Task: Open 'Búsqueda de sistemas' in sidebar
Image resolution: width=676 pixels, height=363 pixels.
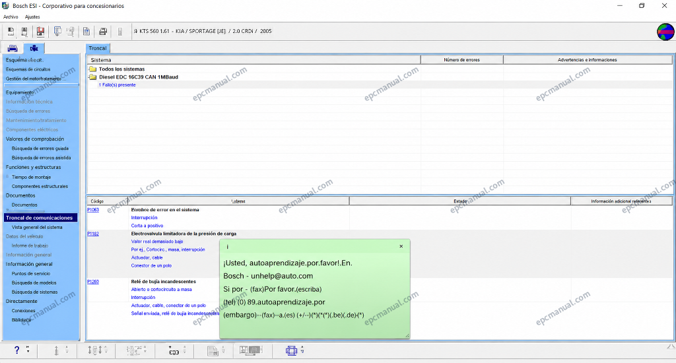Action: [x=34, y=292]
